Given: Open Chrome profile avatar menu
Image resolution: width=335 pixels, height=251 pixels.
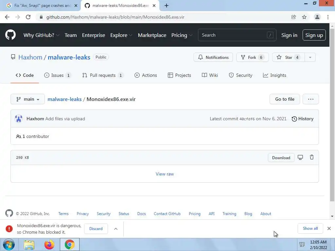Looking at the screenshot, I should (317, 17).
